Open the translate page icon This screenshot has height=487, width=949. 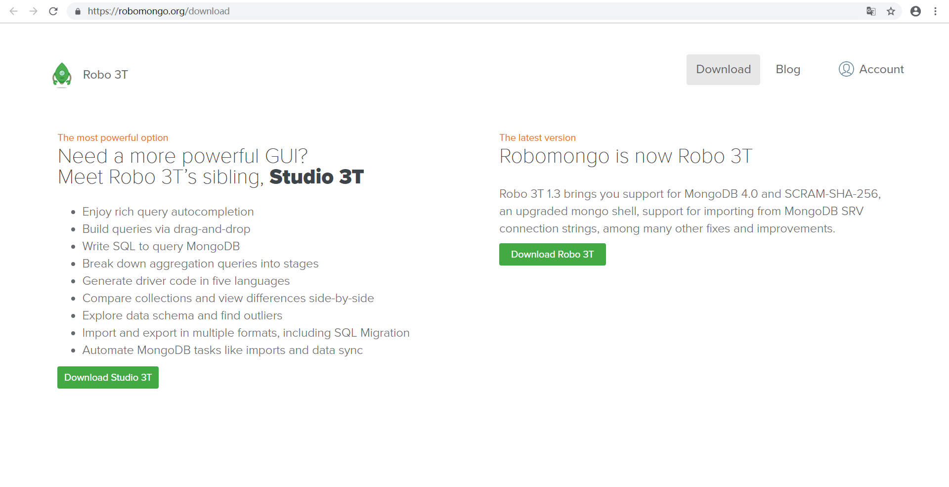click(871, 11)
